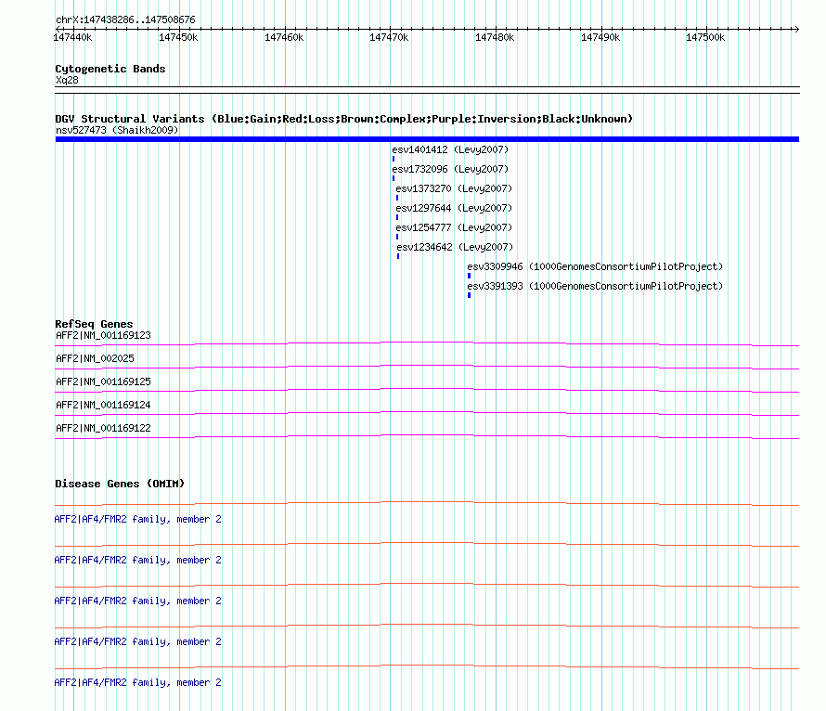This screenshot has width=826, height=711.
Task: Click the right arrow end of the ruler
Action: pos(796,29)
